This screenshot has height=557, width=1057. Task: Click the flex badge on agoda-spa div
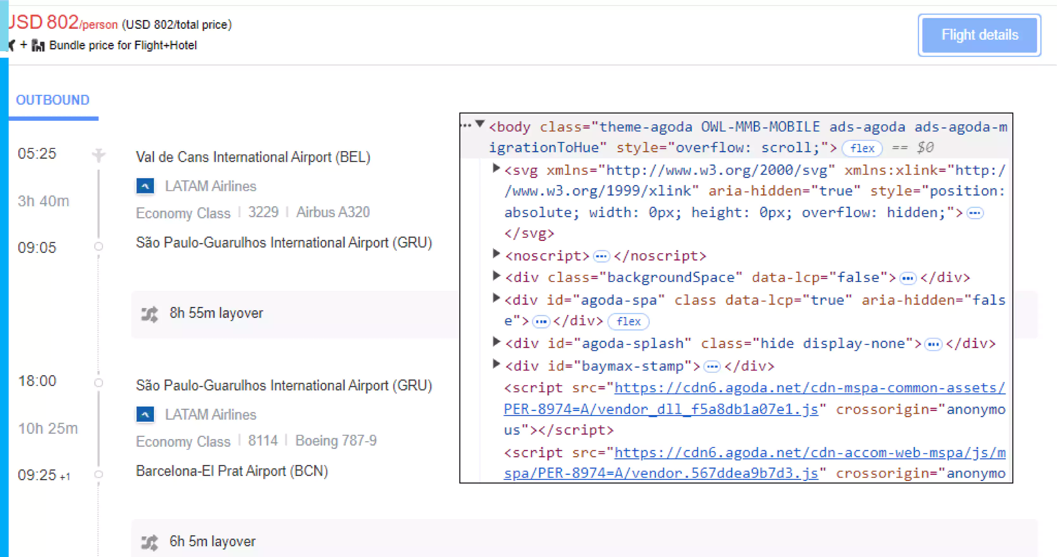628,321
